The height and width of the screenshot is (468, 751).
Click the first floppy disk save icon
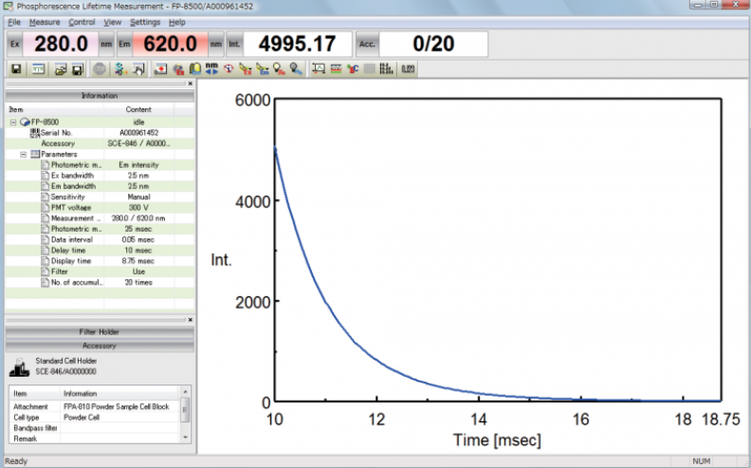16,69
